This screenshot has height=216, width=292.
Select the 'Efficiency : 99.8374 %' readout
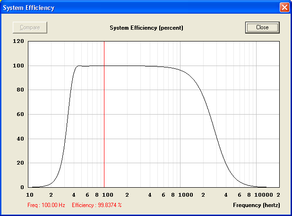point(97,205)
